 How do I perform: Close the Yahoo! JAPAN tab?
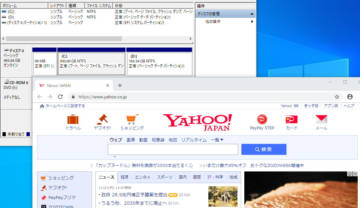coord(108,85)
